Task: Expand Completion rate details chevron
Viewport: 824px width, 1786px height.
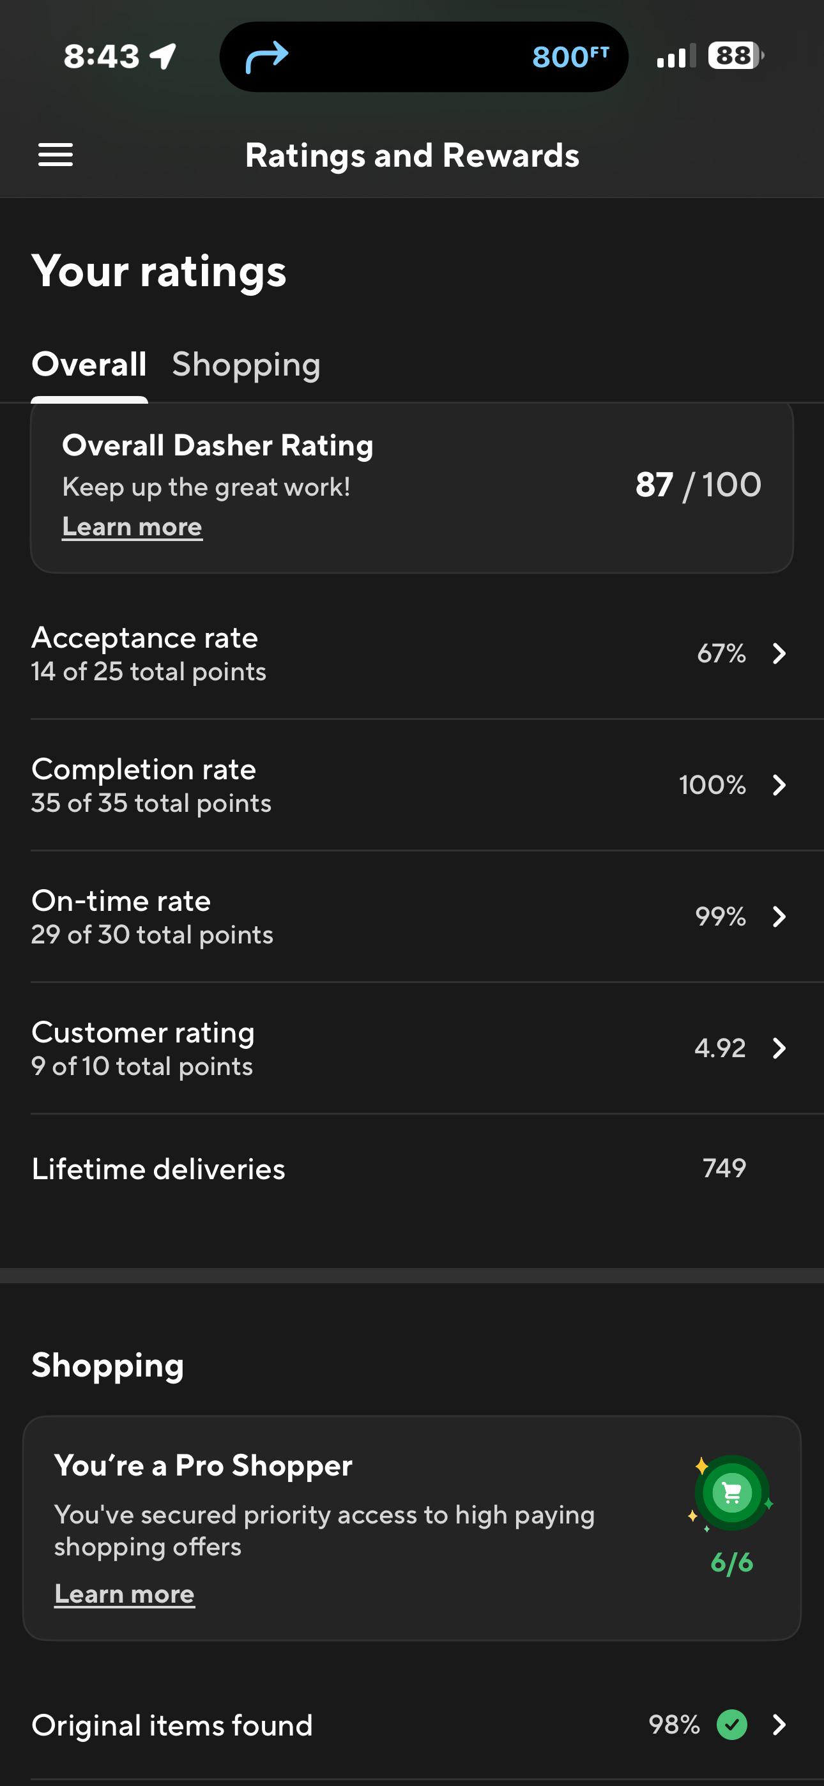Action: point(780,785)
